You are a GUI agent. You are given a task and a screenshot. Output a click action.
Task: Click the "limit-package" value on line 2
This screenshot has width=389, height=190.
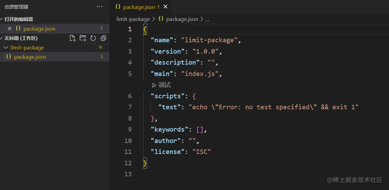pos(209,40)
